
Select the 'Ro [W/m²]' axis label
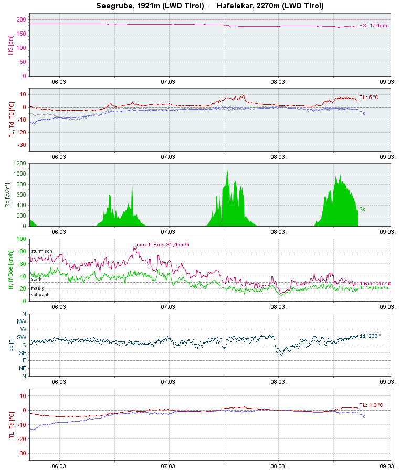tap(8, 195)
